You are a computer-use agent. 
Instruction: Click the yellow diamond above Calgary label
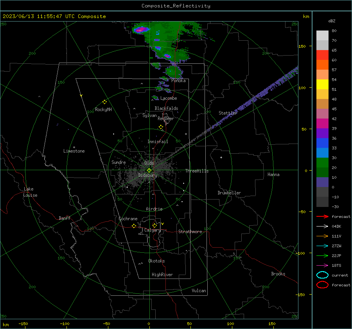pyautogui.click(x=154, y=225)
